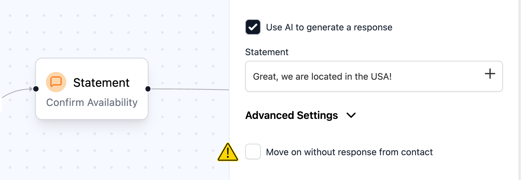The height and width of the screenshot is (180, 521).
Task: Enable 'Move on without response from contact'
Action: click(253, 152)
